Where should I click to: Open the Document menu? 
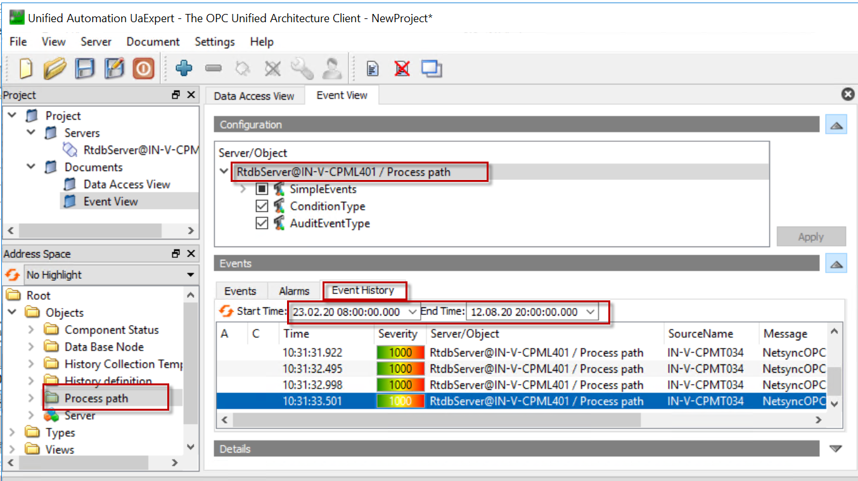pos(153,42)
